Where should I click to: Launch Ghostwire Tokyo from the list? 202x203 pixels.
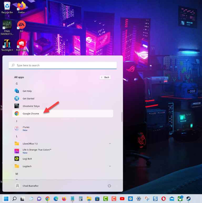(x=63, y=106)
